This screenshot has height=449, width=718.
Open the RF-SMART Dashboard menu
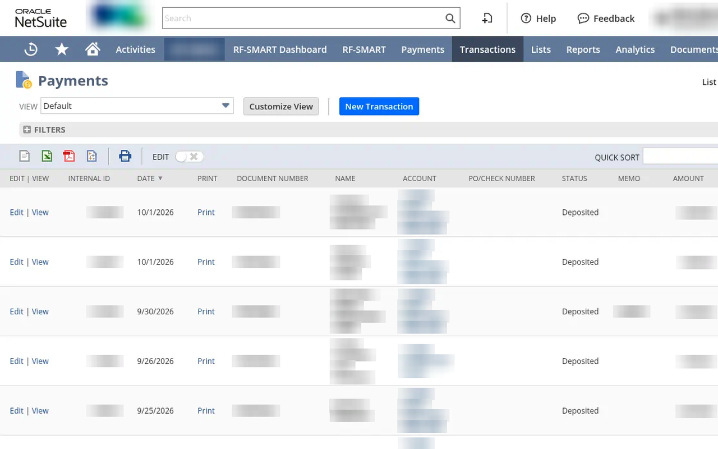[x=280, y=49]
